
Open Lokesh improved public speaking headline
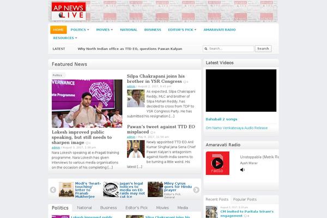(x=82, y=137)
